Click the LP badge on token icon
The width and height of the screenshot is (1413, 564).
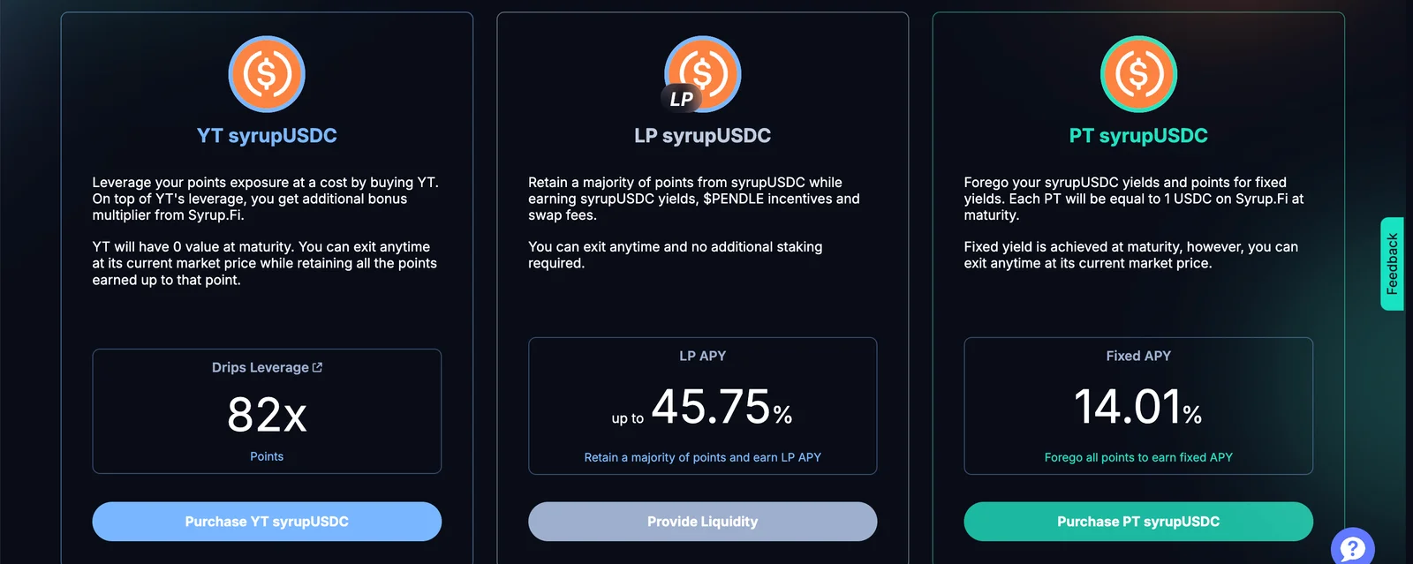click(681, 99)
